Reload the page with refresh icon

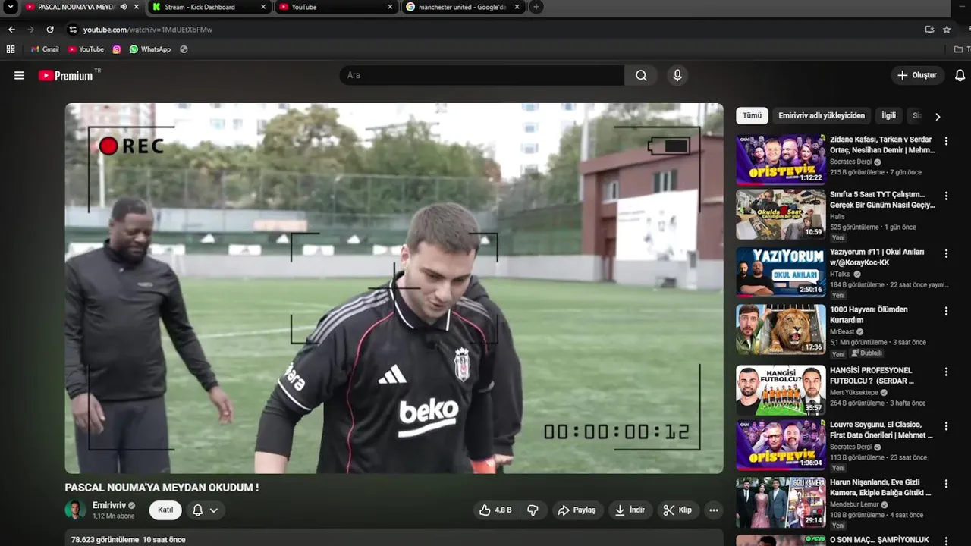(50, 30)
